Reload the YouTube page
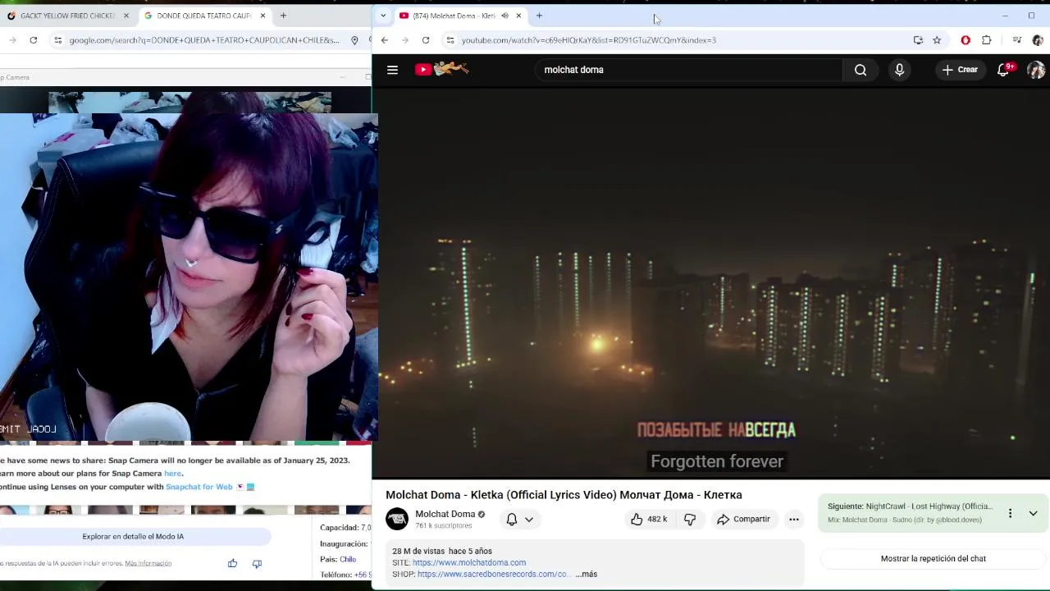The width and height of the screenshot is (1050, 591). point(425,40)
